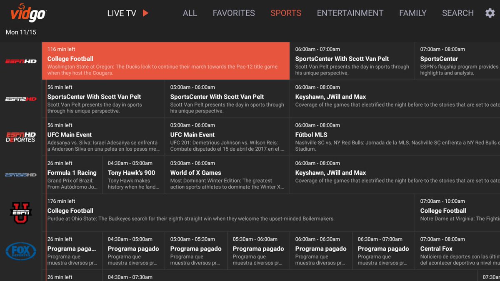Switch to the FAMILY tab
Viewport: 500px width, 281px height.
pyautogui.click(x=412, y=13)
